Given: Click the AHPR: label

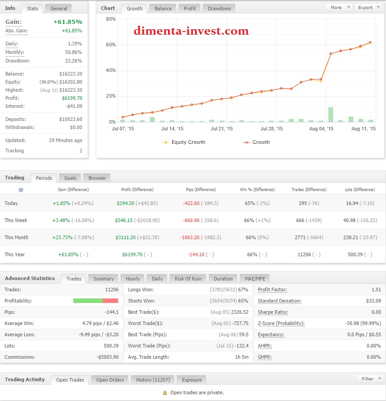Looking at the screenshot, I should [x=265, y=346].
